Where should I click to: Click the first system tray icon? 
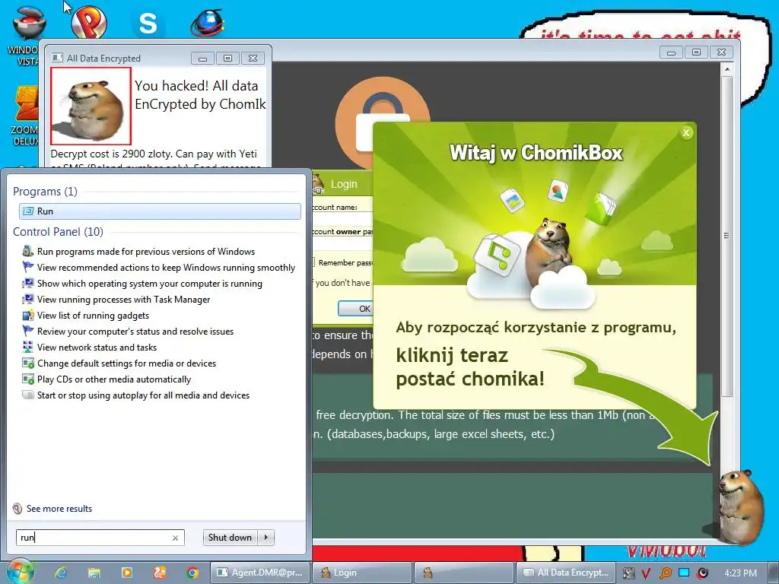pyautogui.click(x=628, y=573)
